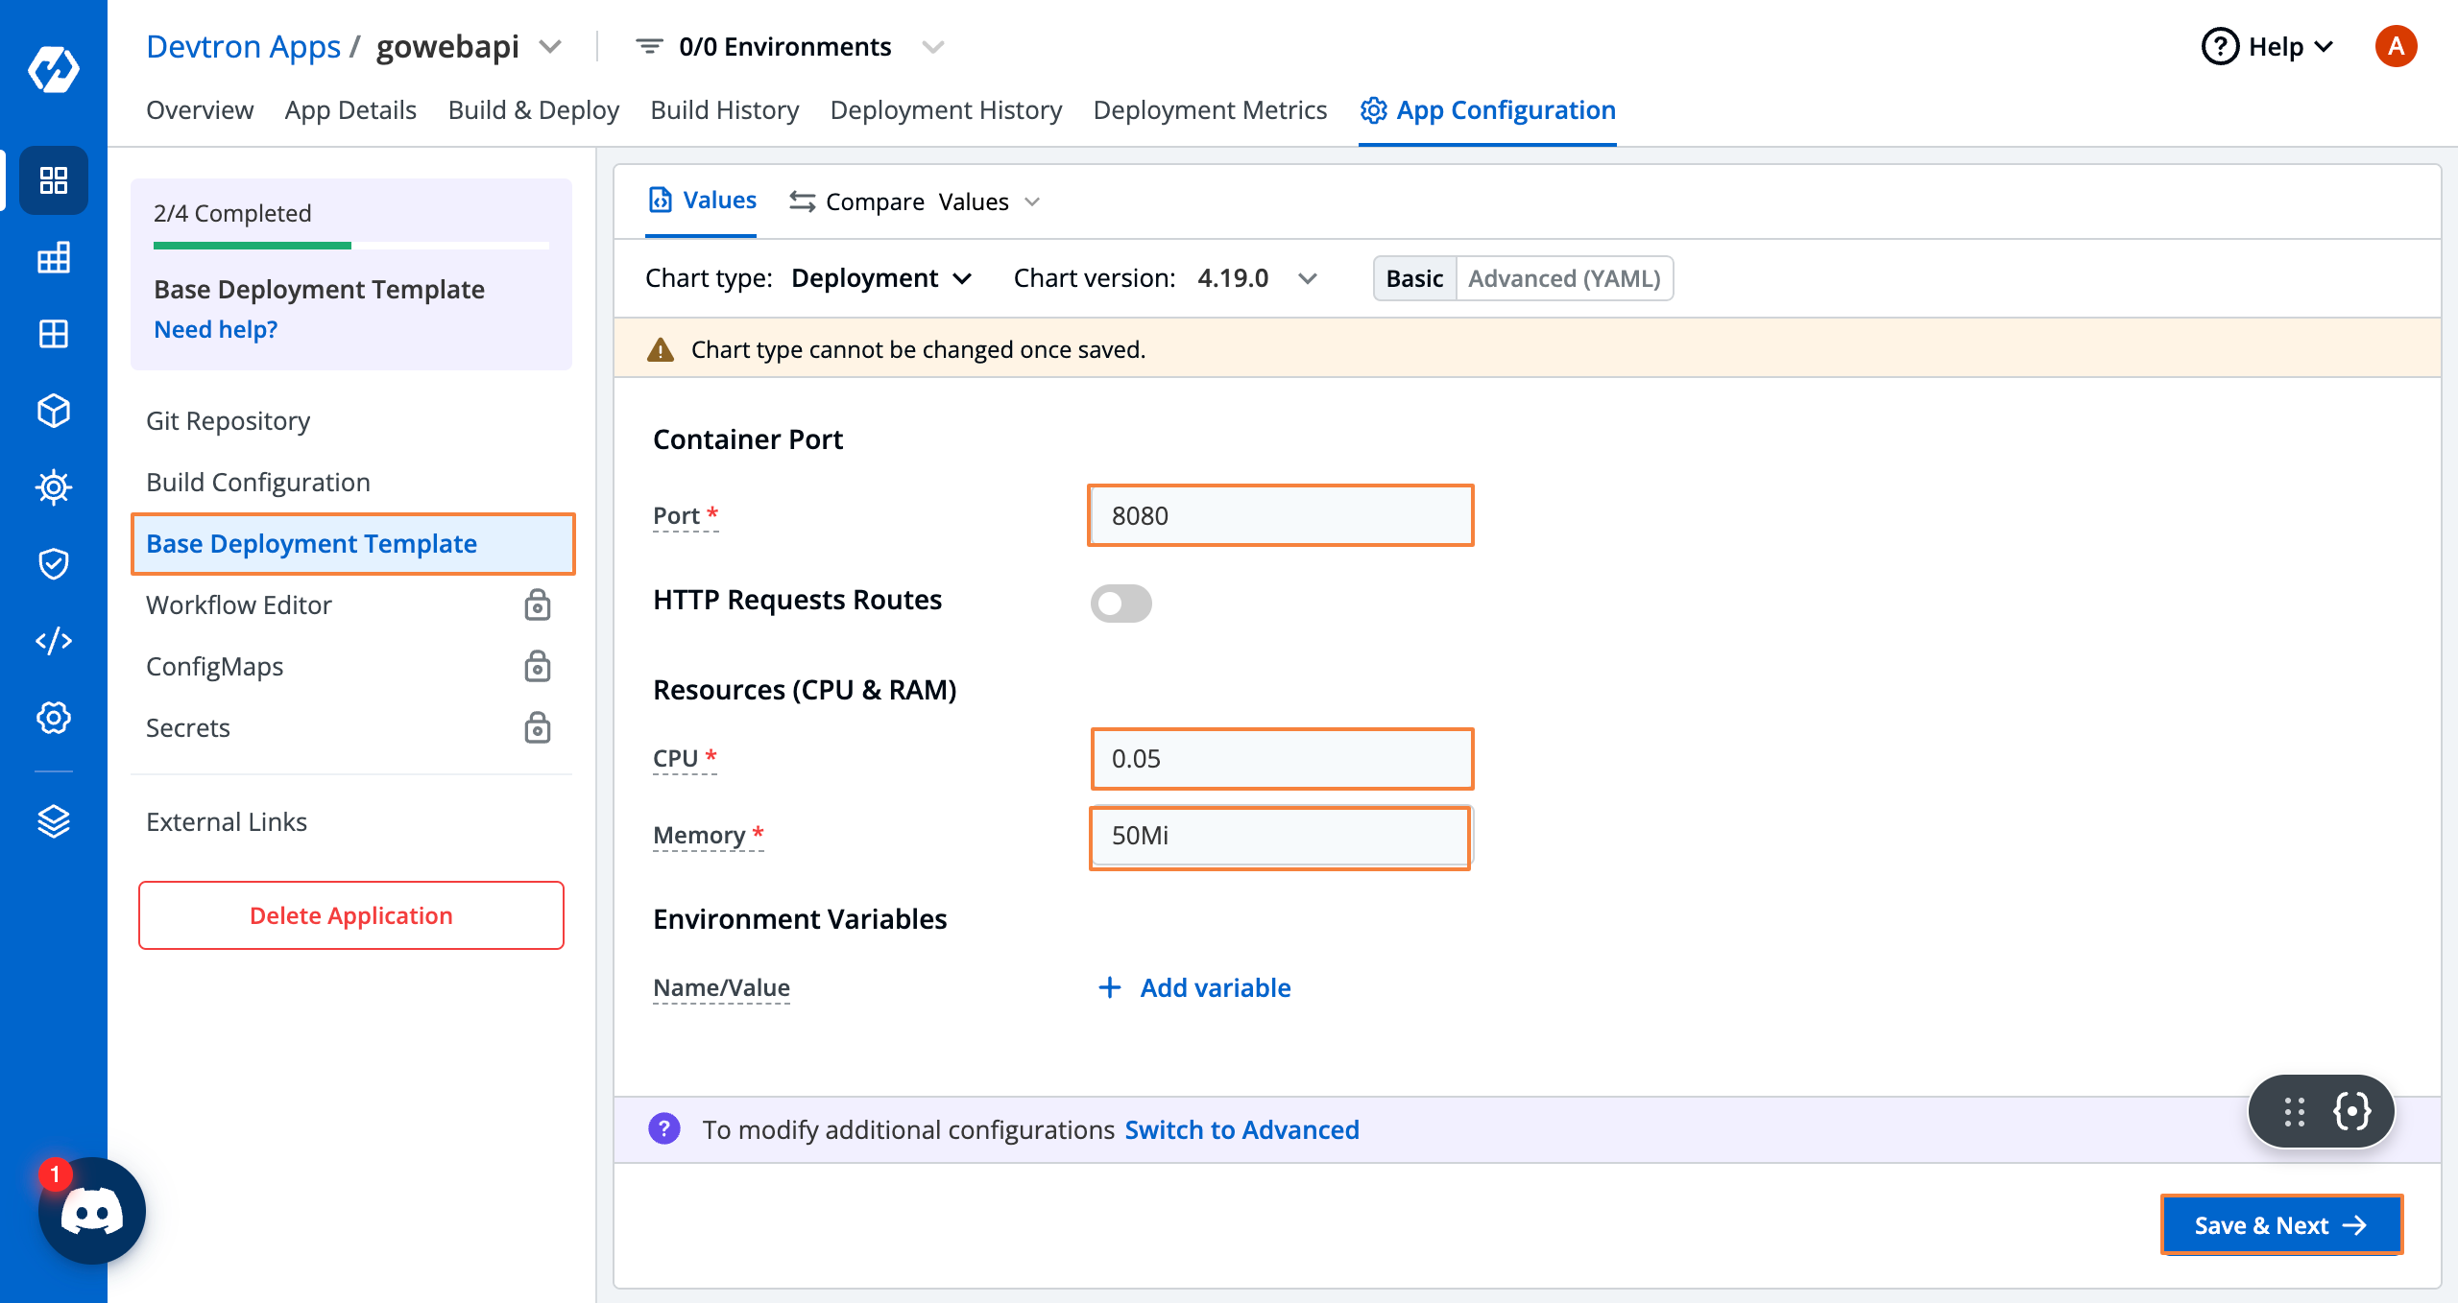Viewport: 2458px width, 1303px height.
Task: Open the code brackets sidebar icon
Action: point(54,641)
